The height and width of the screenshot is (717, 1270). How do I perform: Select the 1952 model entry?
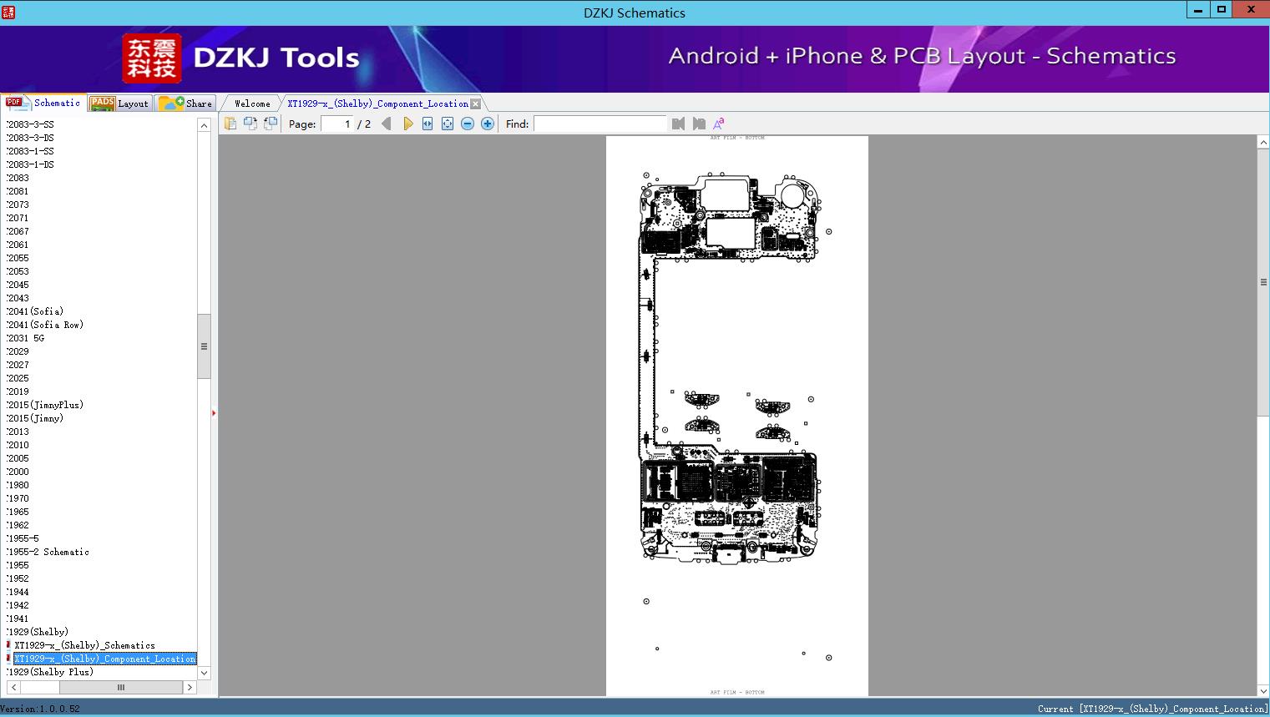[x=18, y=578]
